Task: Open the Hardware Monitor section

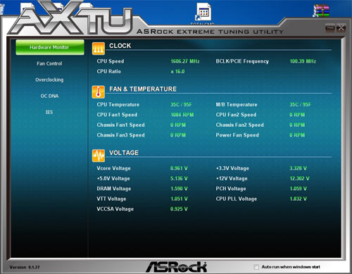Action: [50, 47]
